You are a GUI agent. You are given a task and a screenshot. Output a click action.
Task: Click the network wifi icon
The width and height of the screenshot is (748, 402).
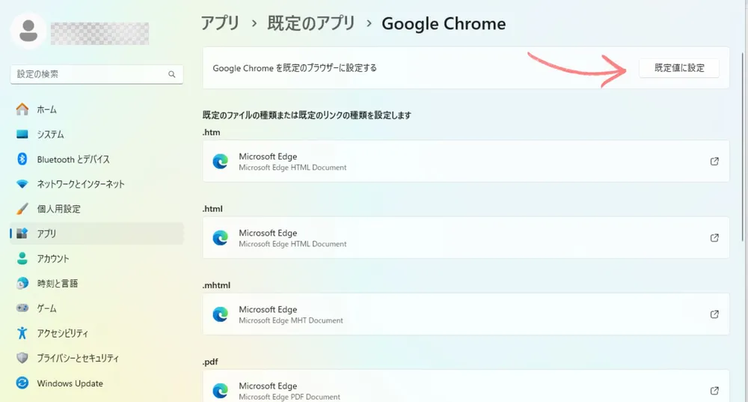click(x=22, y=184)
